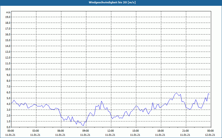Click the 11,0 y-axis label

(x=8, y=63)
